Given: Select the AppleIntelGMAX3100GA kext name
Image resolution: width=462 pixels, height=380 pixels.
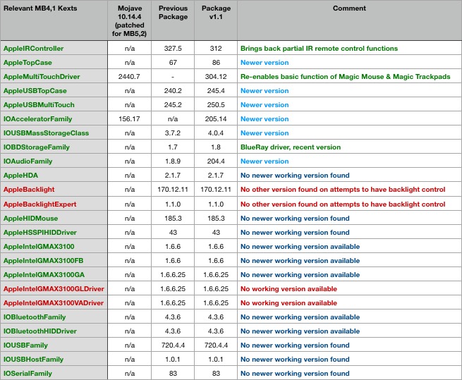Looking at the screenshot, I should click(x=44, y=275).
